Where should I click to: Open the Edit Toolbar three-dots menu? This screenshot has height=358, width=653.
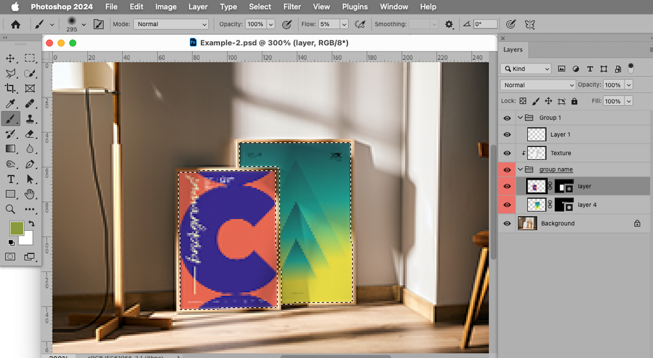[x=29, y=209]
